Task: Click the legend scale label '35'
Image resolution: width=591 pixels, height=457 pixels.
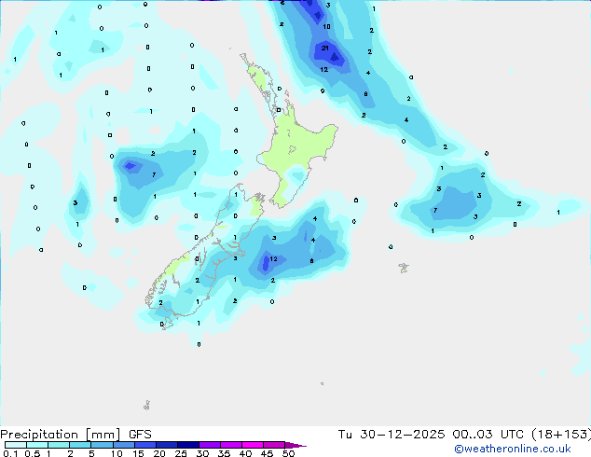Action: pyautogui.click(x=224, y=453)
